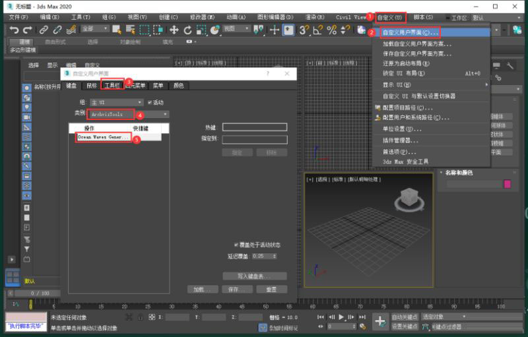Open the 全部 selection filter dropdown
This screenshot has height=337, width=528.
[x=95, y=29]
